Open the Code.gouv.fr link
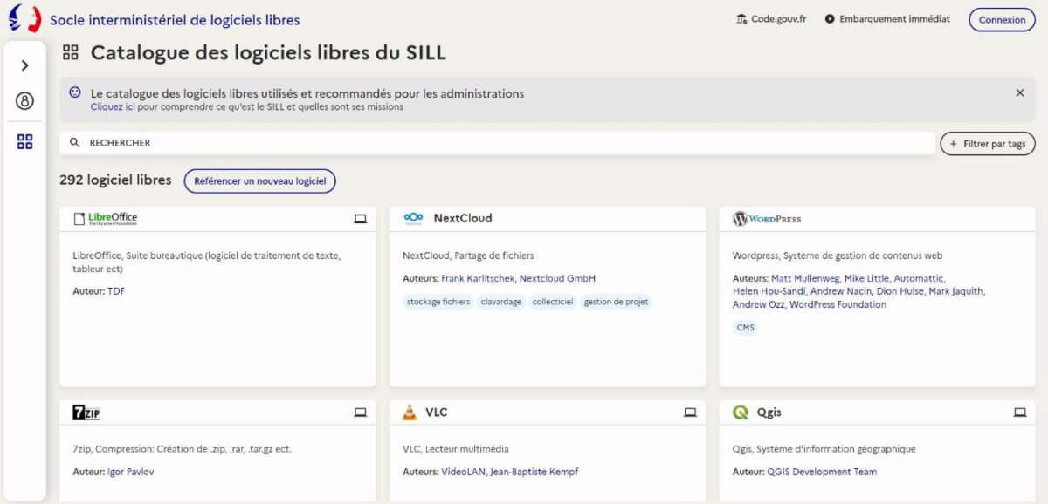 (771, 19)
